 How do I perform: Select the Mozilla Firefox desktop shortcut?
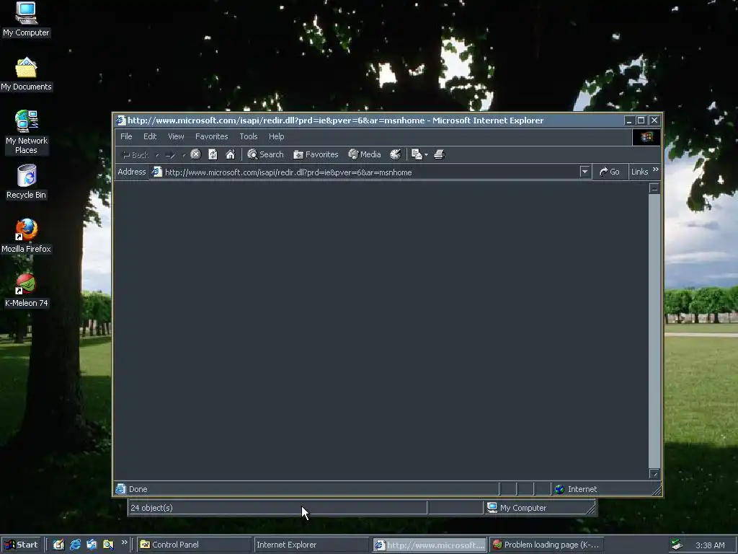pos(26,236)
